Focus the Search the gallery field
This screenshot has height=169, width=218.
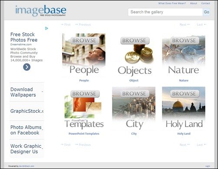(x=165, y=12)
